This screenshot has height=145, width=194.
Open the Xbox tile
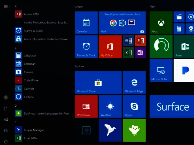(161, 23)
